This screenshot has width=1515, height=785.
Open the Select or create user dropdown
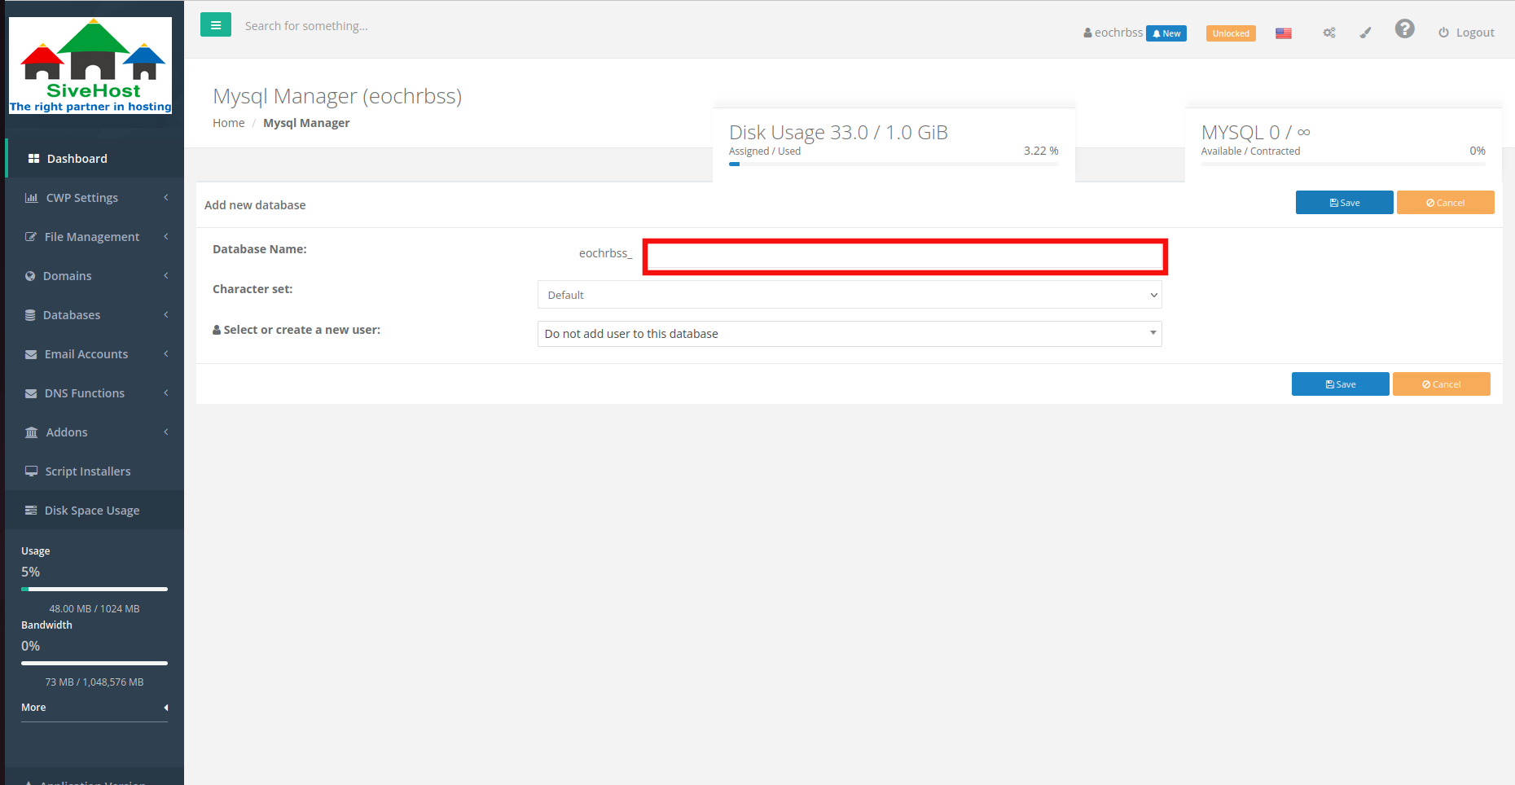[850, 334]
